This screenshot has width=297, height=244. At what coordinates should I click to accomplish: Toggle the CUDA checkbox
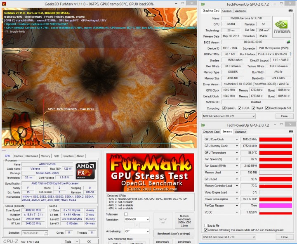pyautogui.click(x=240, y=108)
